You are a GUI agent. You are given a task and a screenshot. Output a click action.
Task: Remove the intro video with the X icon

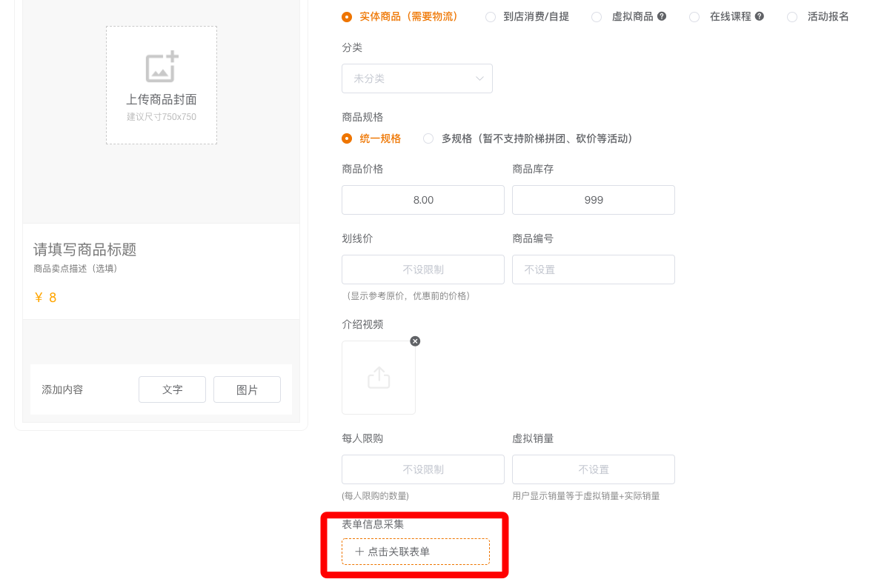click(x=415, y=341)
